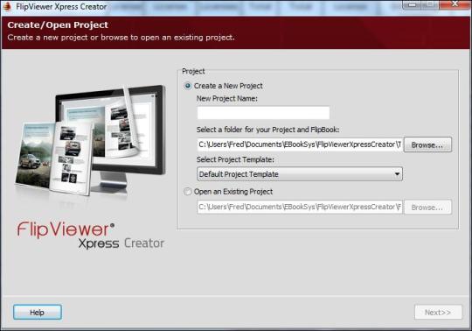472x331 pixels.
Task: Open the Select Project Template dropdown
Action: point(300,174)
